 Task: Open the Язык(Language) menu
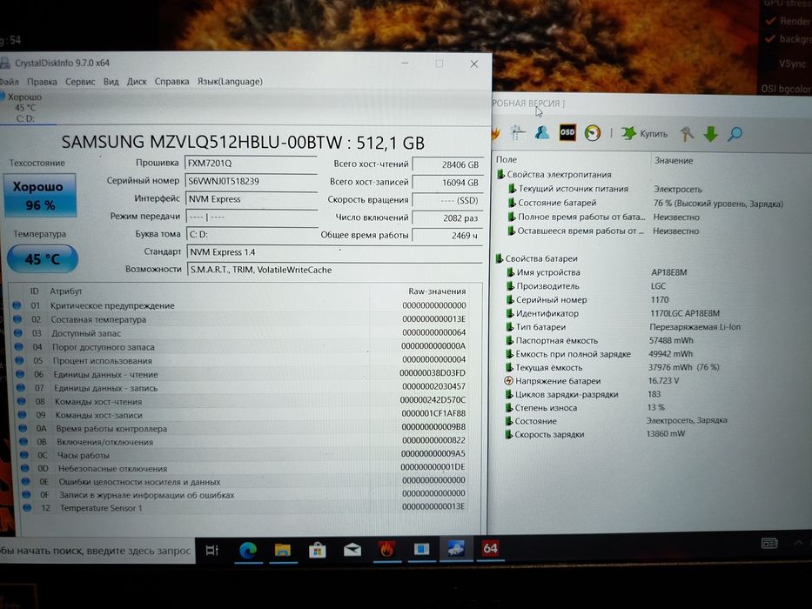pos(230,82)
